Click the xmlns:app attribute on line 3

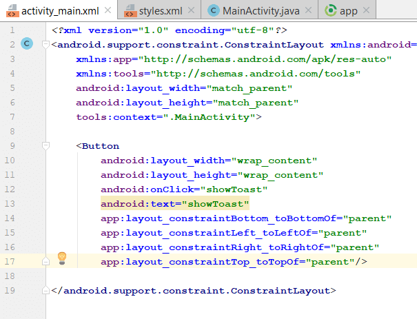point(234,59)
